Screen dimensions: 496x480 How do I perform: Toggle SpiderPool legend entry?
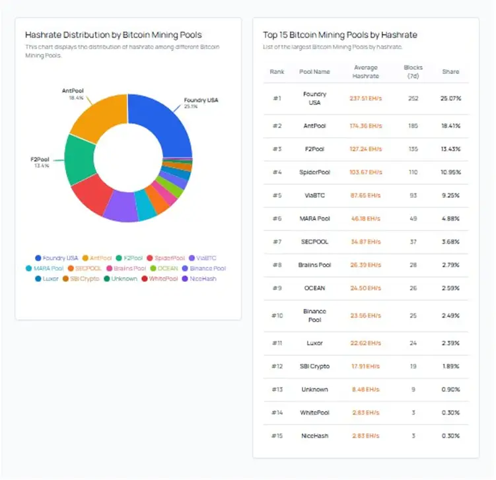pos(166,258)
